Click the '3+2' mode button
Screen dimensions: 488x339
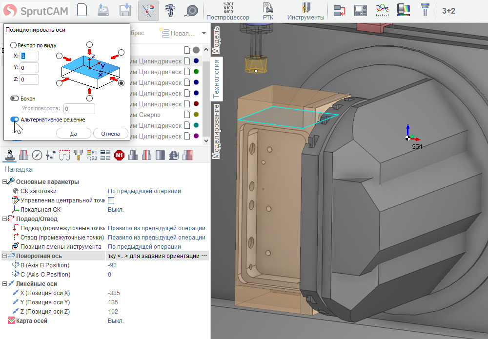coord(448,11)
